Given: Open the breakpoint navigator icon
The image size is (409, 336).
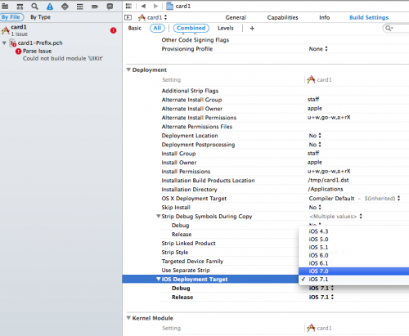Looking at the screenshot, I should (x=95, y=7).
